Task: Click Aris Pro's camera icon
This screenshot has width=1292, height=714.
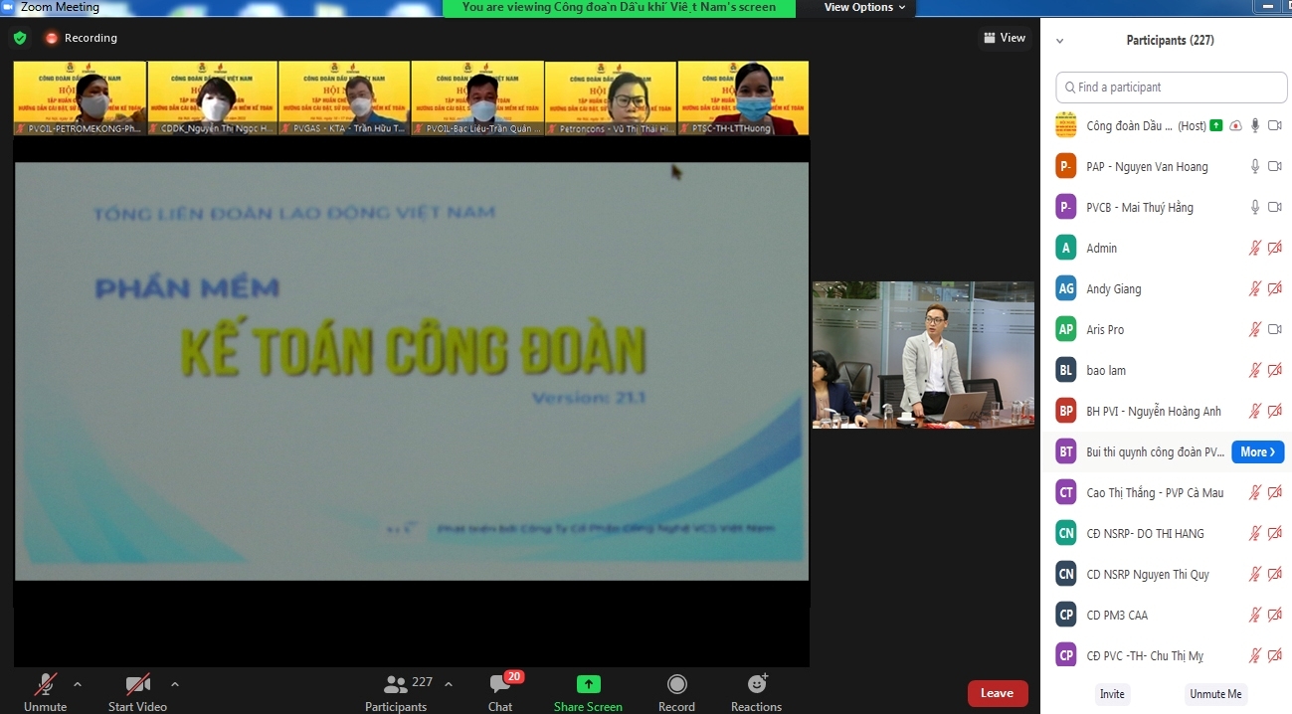Action: (x=1275, y=330)
